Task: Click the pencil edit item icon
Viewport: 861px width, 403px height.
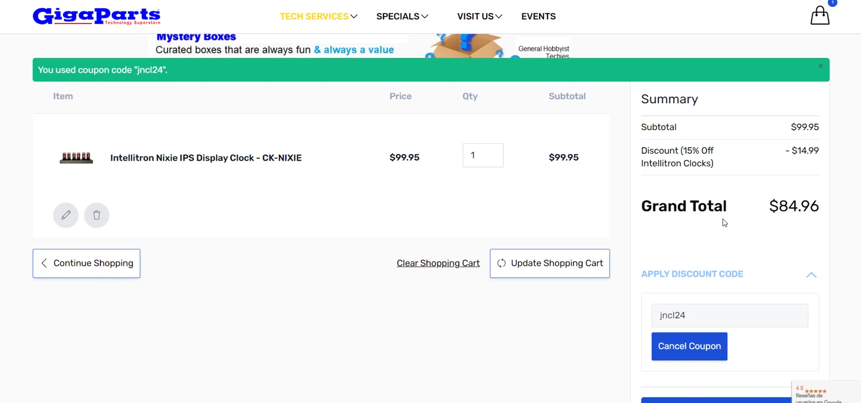Action: [x=66, y=215]
